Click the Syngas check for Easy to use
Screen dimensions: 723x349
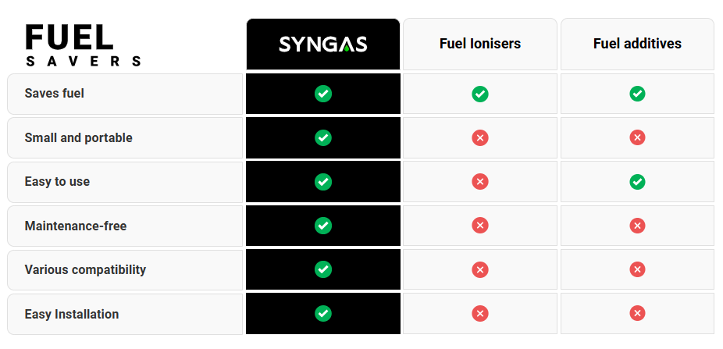323,182
